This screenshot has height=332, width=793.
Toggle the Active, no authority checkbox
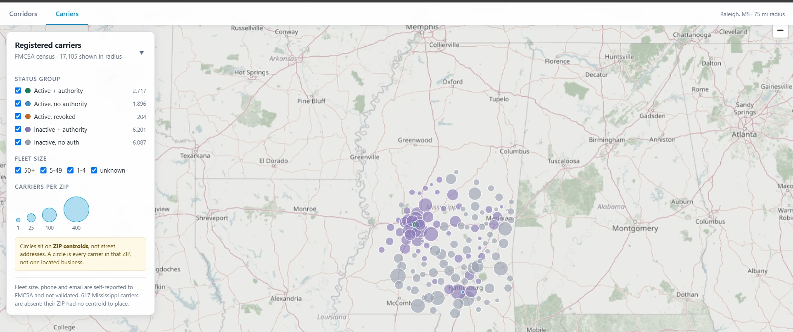tap(18, 104)
